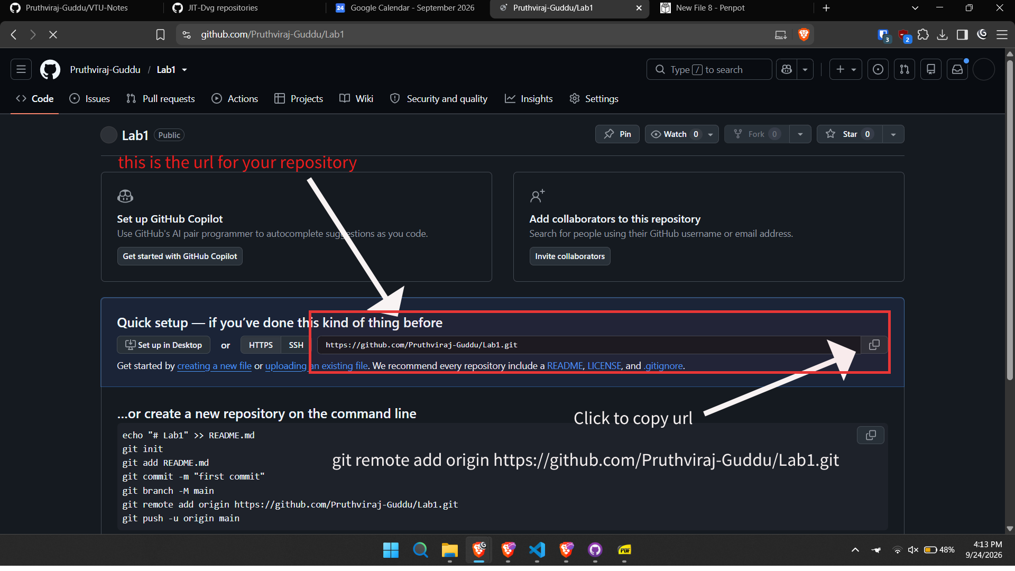Open the user profile avatar menu
The height and width of the screenshot is (571, 1015).
pos(984,69)
